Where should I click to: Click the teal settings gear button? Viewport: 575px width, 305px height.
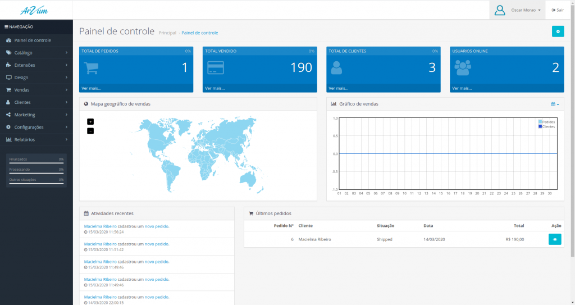(x=558, y=31)
